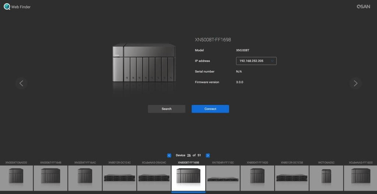
Task: Click the total device count 51
Action: (199, 155)
